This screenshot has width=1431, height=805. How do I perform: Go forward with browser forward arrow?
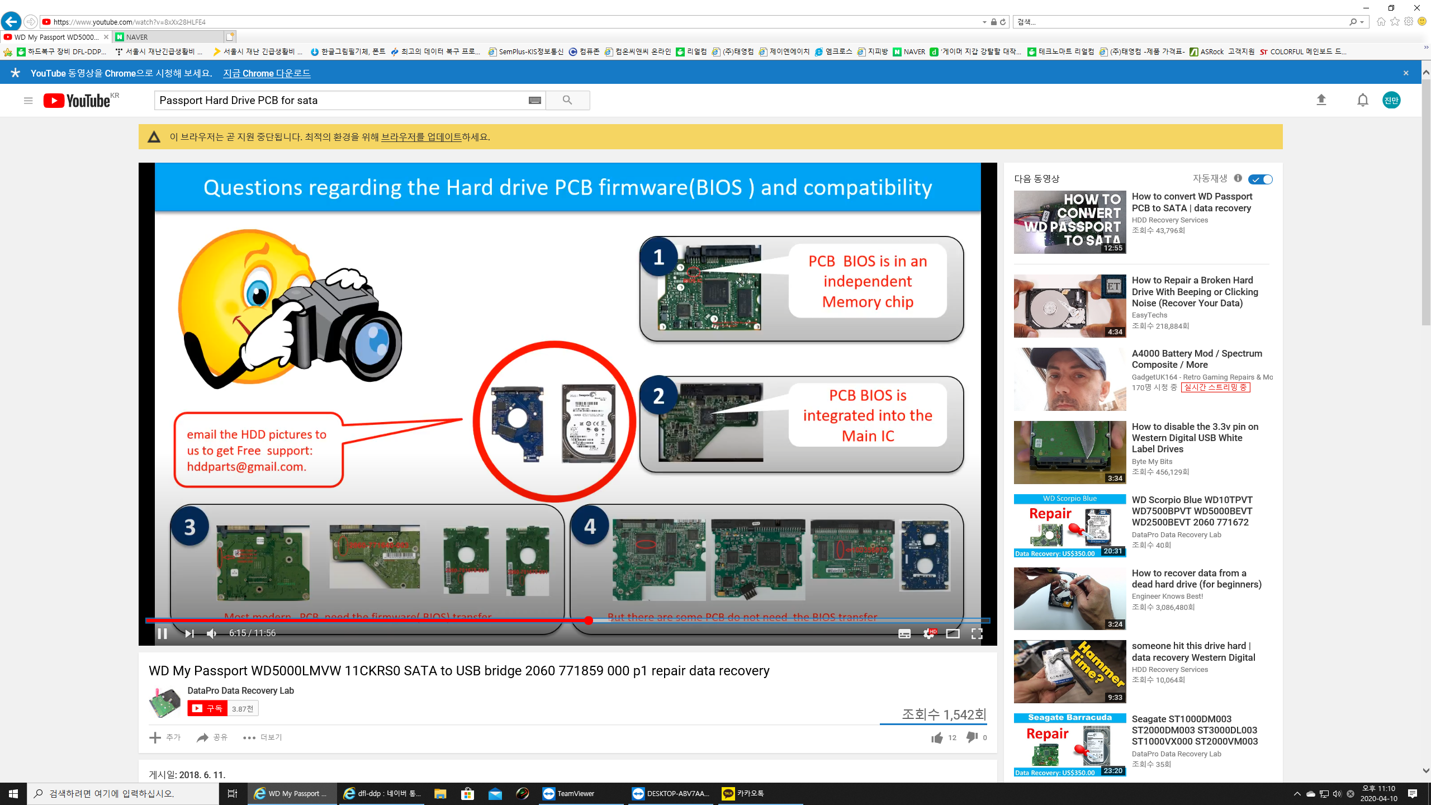coord(31,22)
